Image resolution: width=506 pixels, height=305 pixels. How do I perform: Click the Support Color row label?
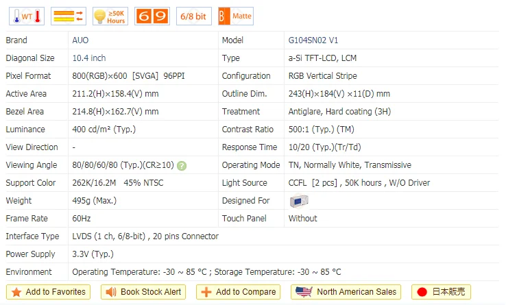tap(31, 183)
